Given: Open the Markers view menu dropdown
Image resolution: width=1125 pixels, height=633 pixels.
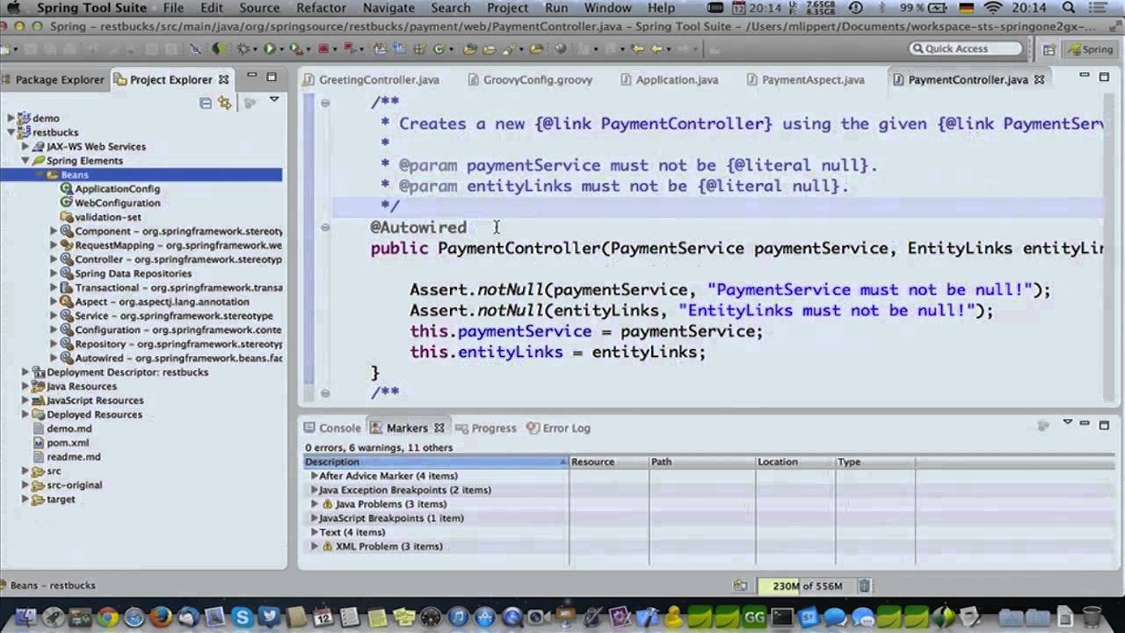Looking at the screenshot, I should pos(1068,423).
